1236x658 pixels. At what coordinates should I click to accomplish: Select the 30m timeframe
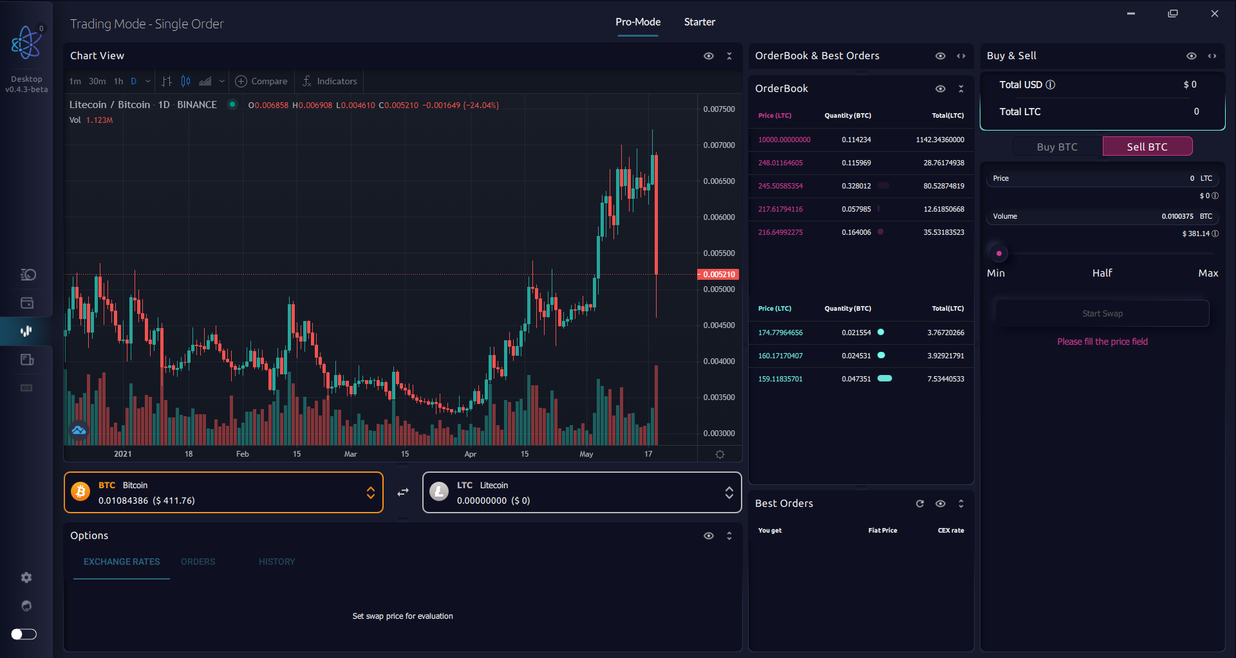pos(97,81)
